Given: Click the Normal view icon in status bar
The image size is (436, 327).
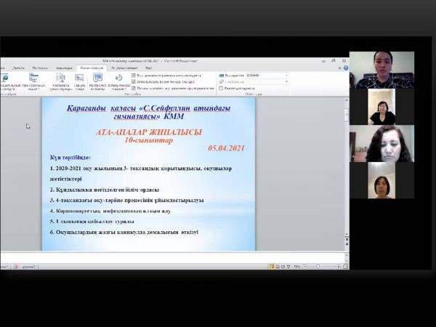Looking at the screenshot, I should 272,267.
